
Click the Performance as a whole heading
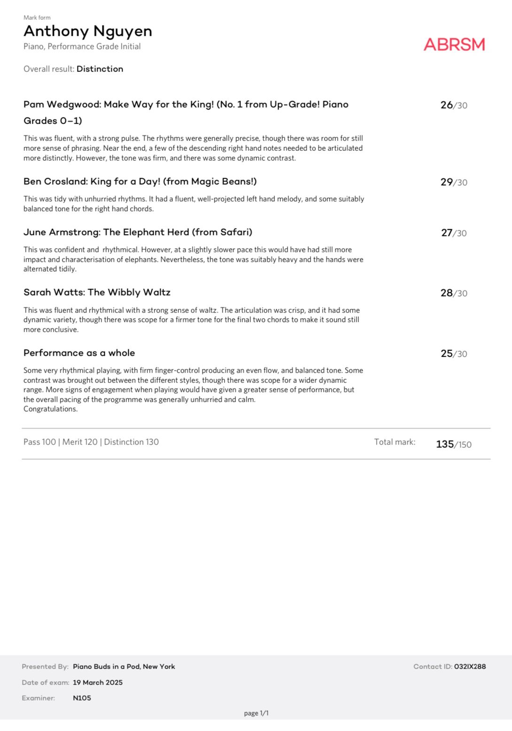click(79, 353)
